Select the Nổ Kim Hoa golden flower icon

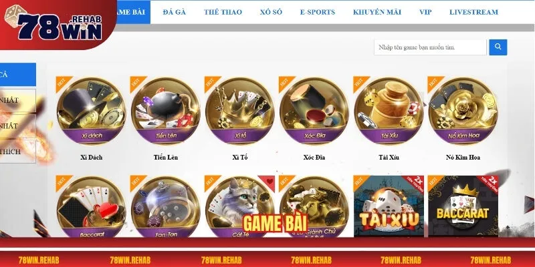point(463,111)
